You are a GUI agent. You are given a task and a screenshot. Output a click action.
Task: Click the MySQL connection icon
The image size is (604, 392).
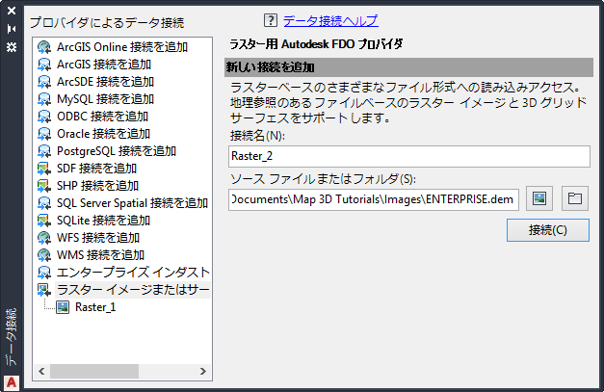(44, 99)
